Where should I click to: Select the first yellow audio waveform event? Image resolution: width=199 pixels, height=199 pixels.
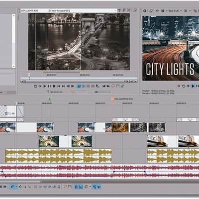pyautogui.click(x=58, y=156)
